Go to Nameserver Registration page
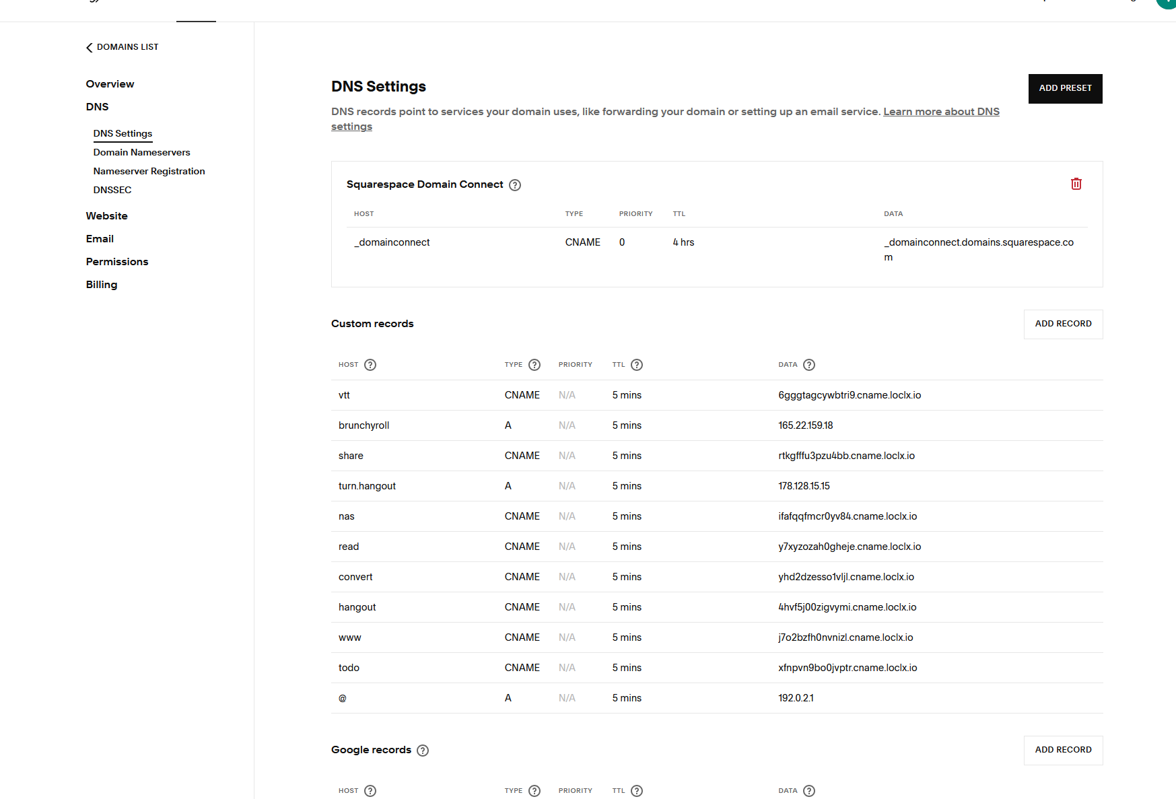1176x799 pixels. click(x=149, y=172)
